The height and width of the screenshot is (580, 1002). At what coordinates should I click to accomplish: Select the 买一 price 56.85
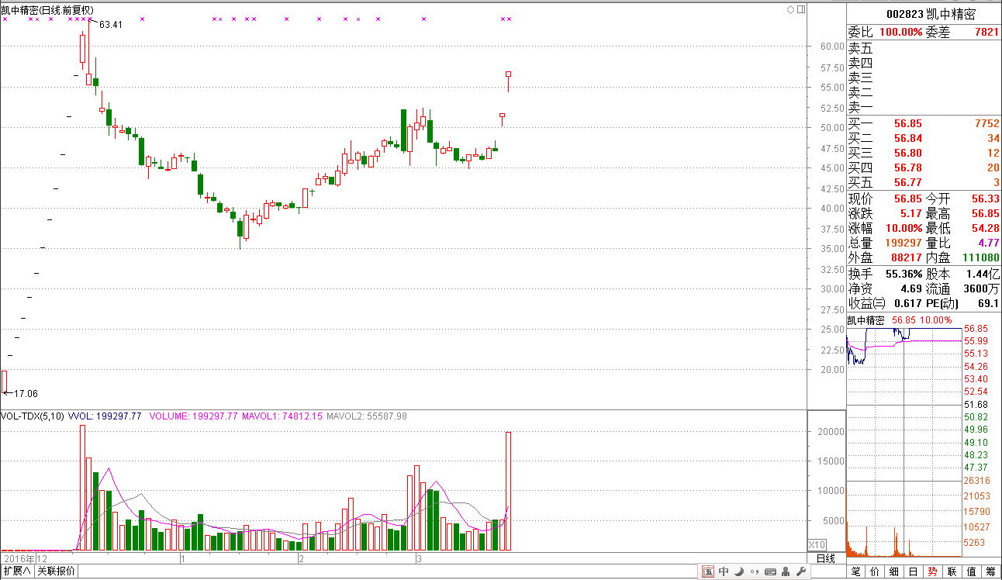tap(907, 123)
